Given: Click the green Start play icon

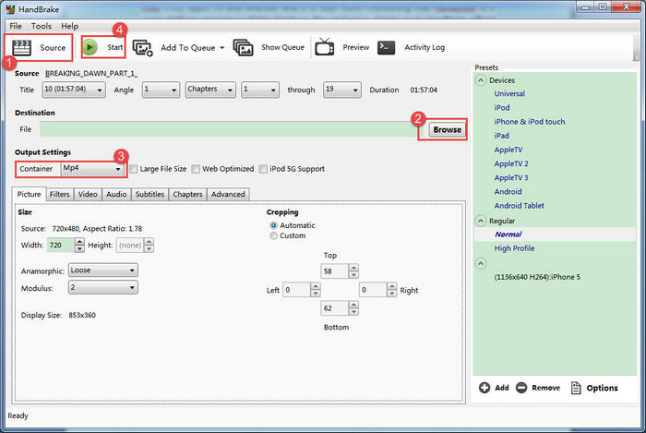Looking at the screenshot, I should pyautogui.click(x=90, y=47).
